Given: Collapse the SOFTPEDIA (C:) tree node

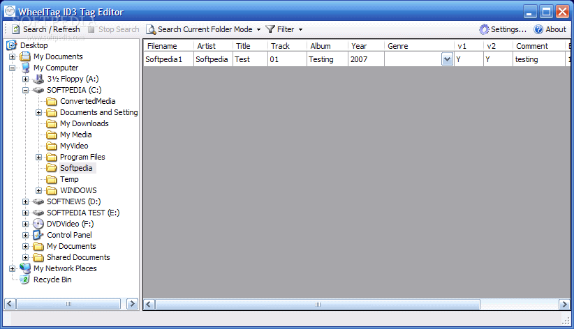Looking at the screenshot, I should (x=25, y=90).
